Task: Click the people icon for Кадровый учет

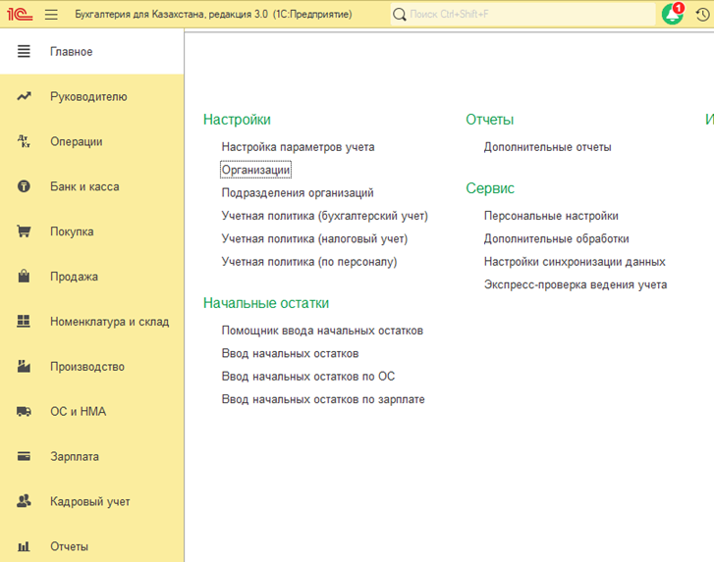Action: (x=25, y=501)
